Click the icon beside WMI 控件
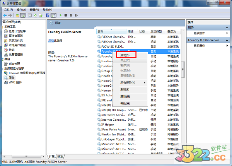Viewport: 232px width, 166px height. point(6,82)
